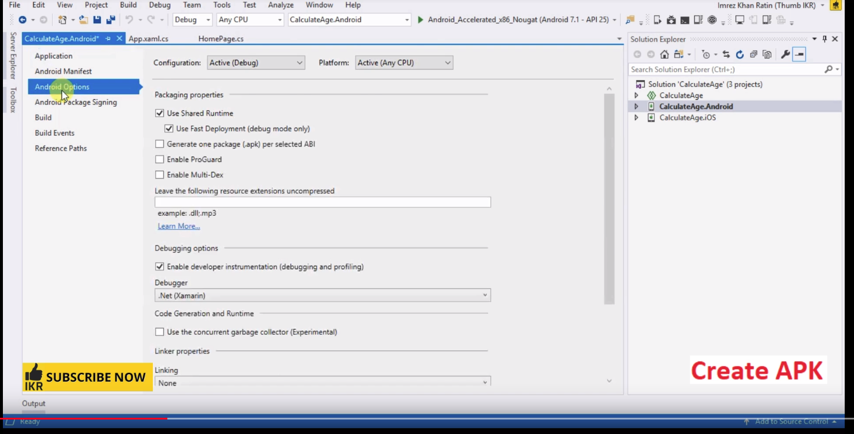Viewport: 854px width, 434px height.
Task: Click the Find in Files folder icon
Action: pyautogui.click(x=630, y=20)
